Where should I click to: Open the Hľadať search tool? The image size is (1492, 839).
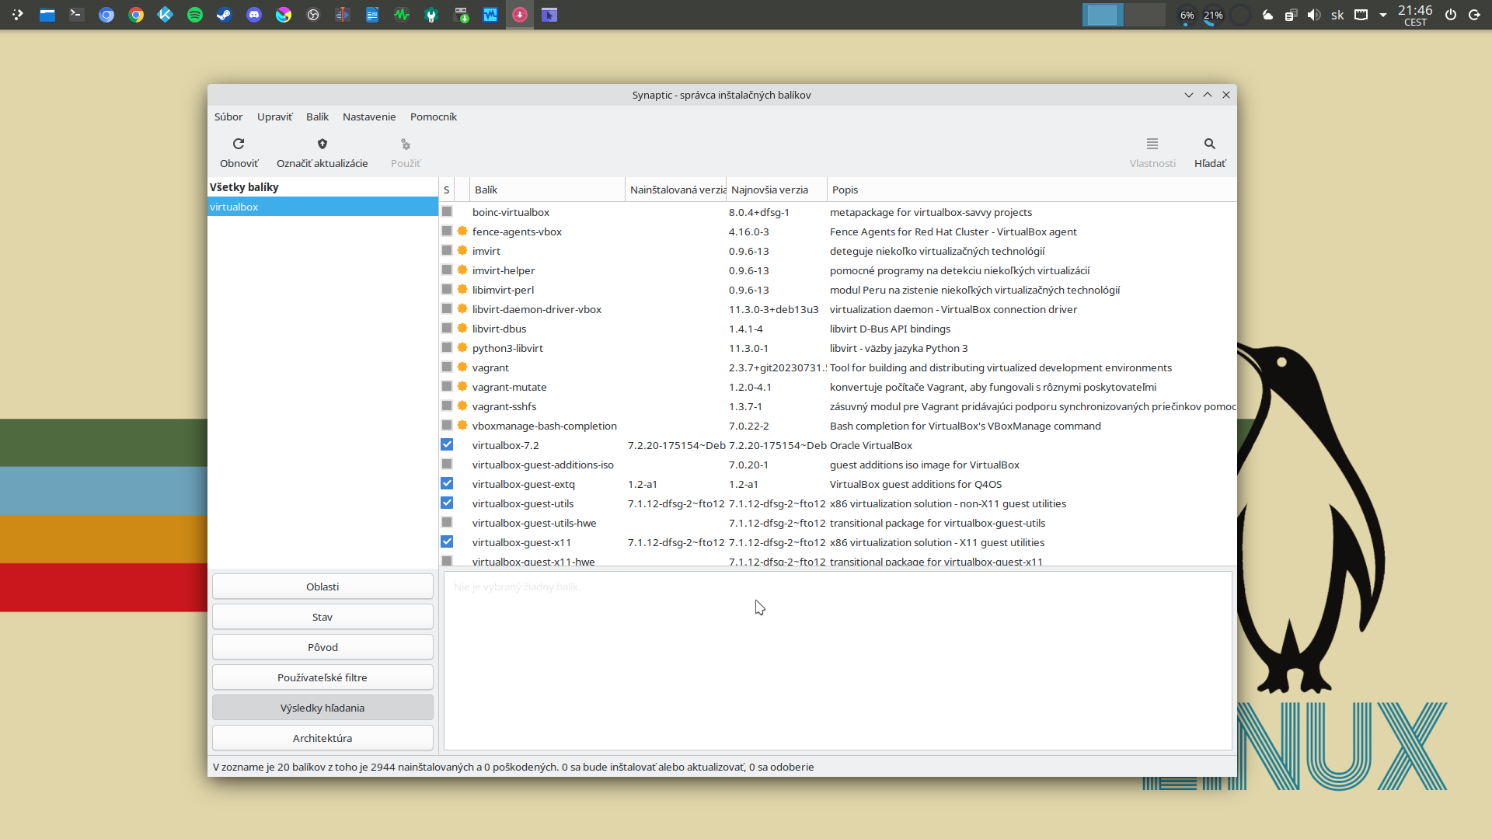point(1210,152)
